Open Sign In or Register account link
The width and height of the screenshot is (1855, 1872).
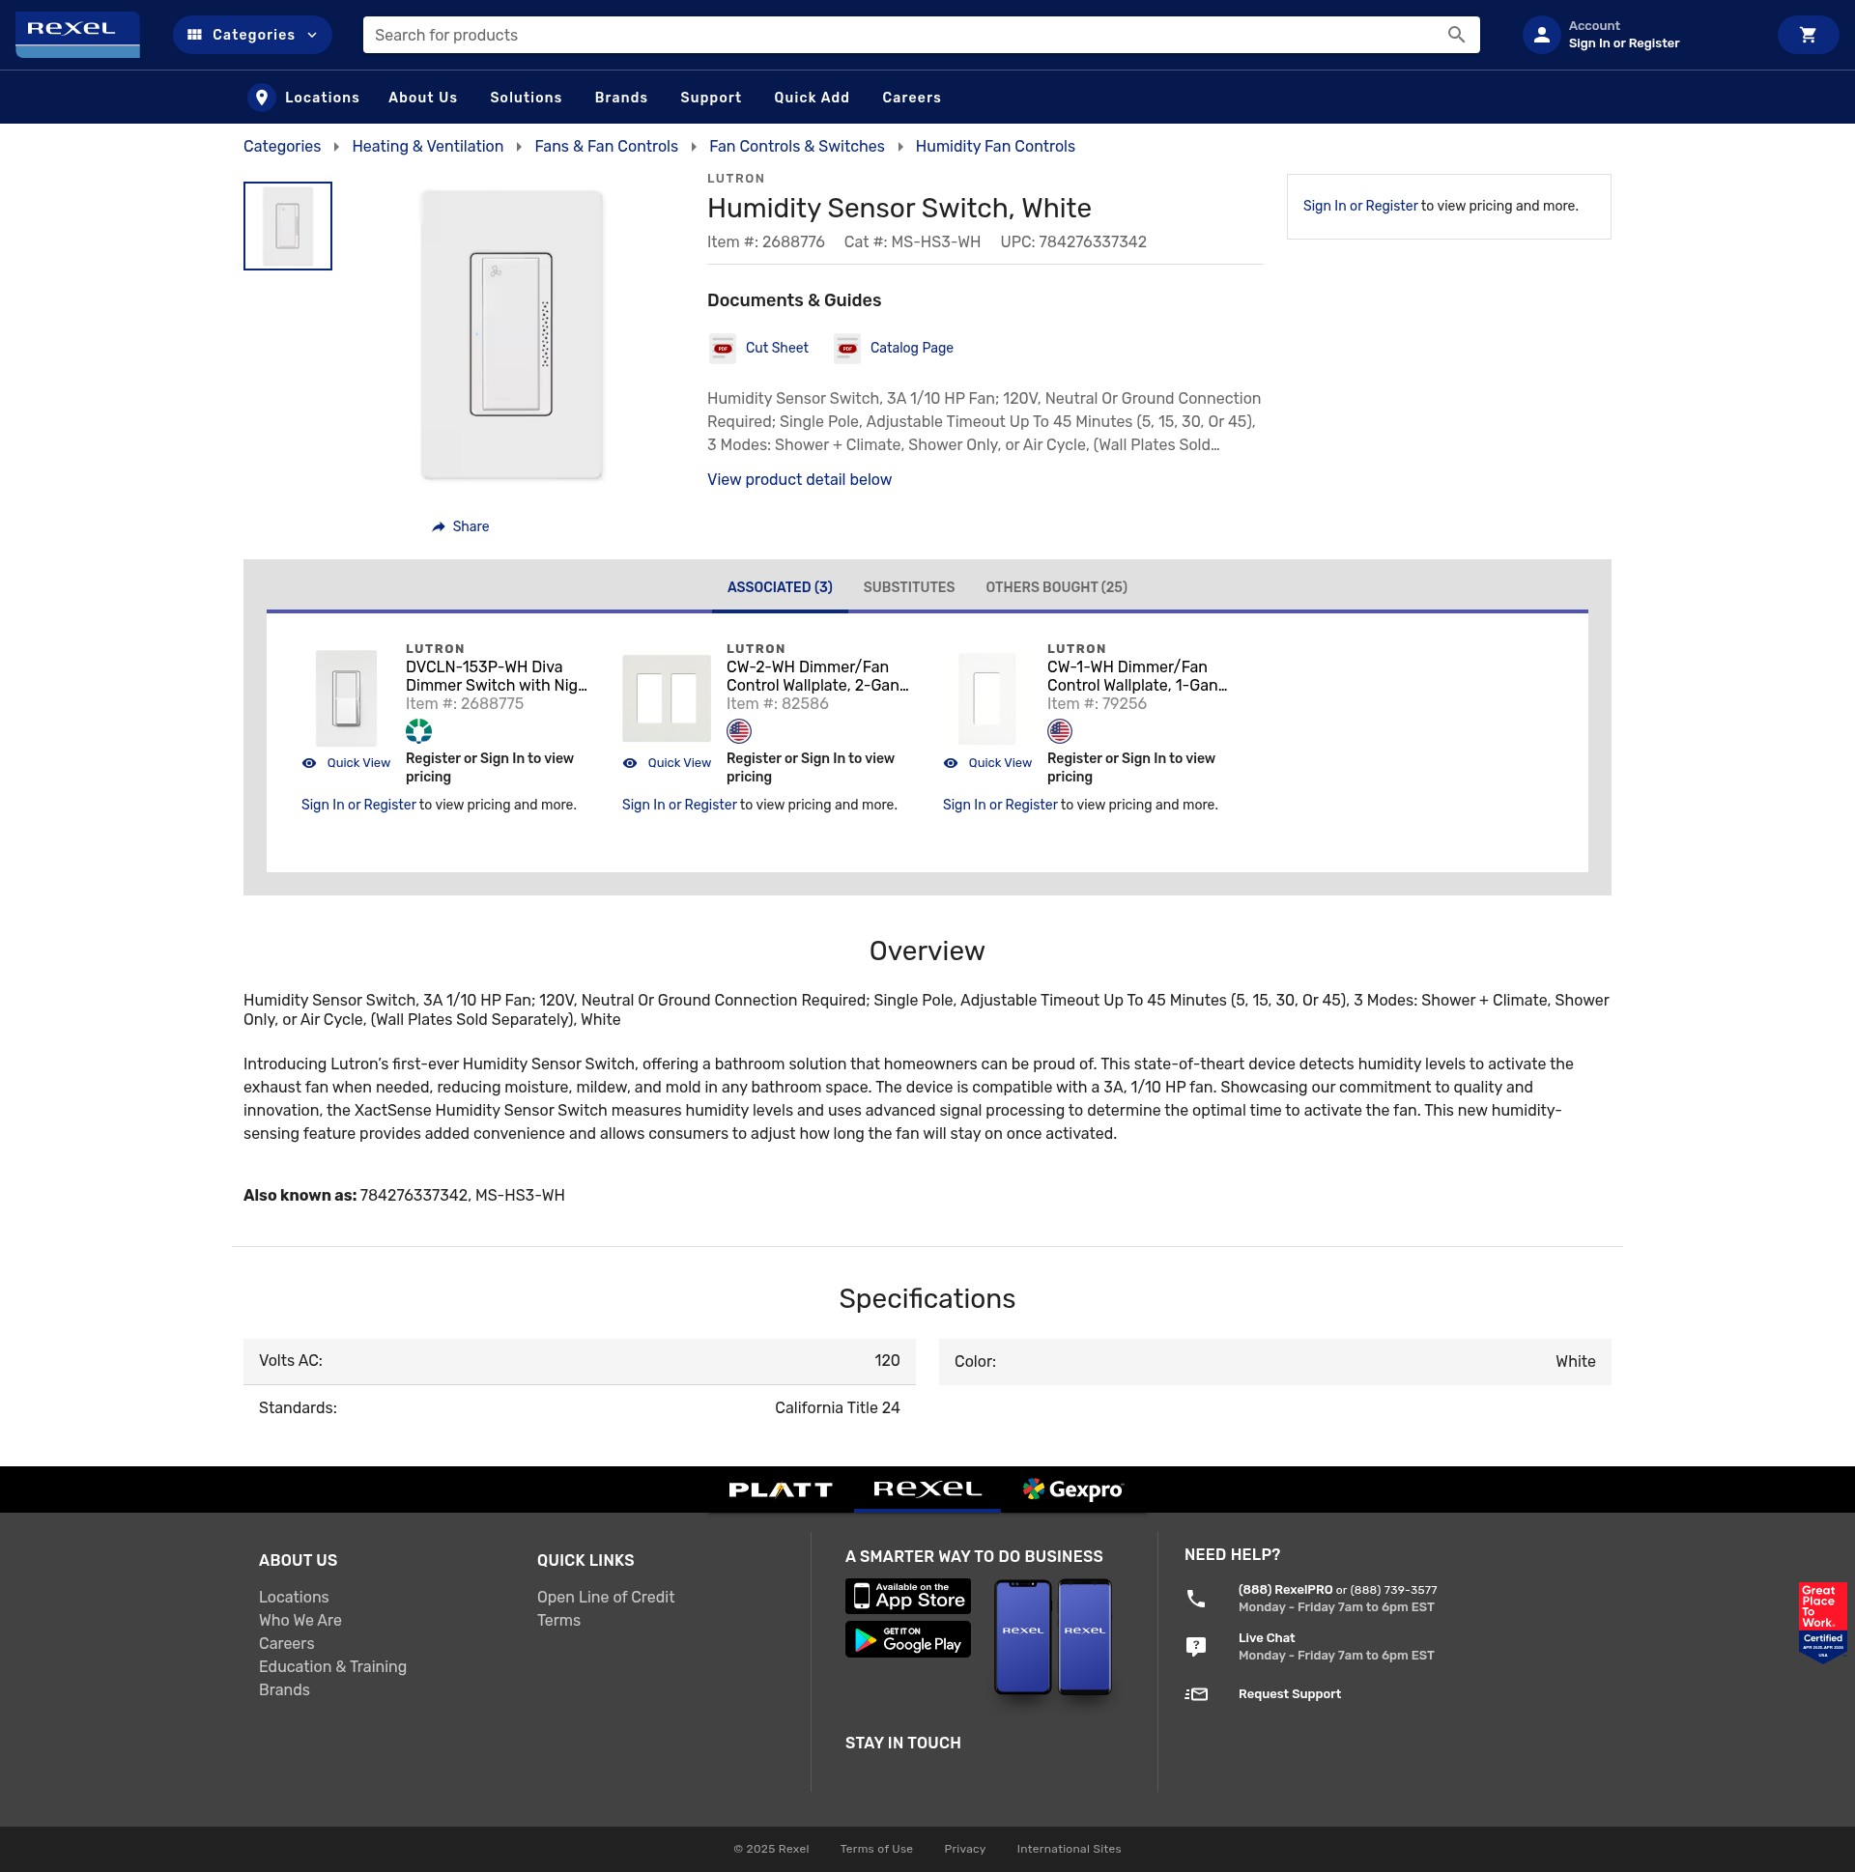click(x=1623, y=43)
